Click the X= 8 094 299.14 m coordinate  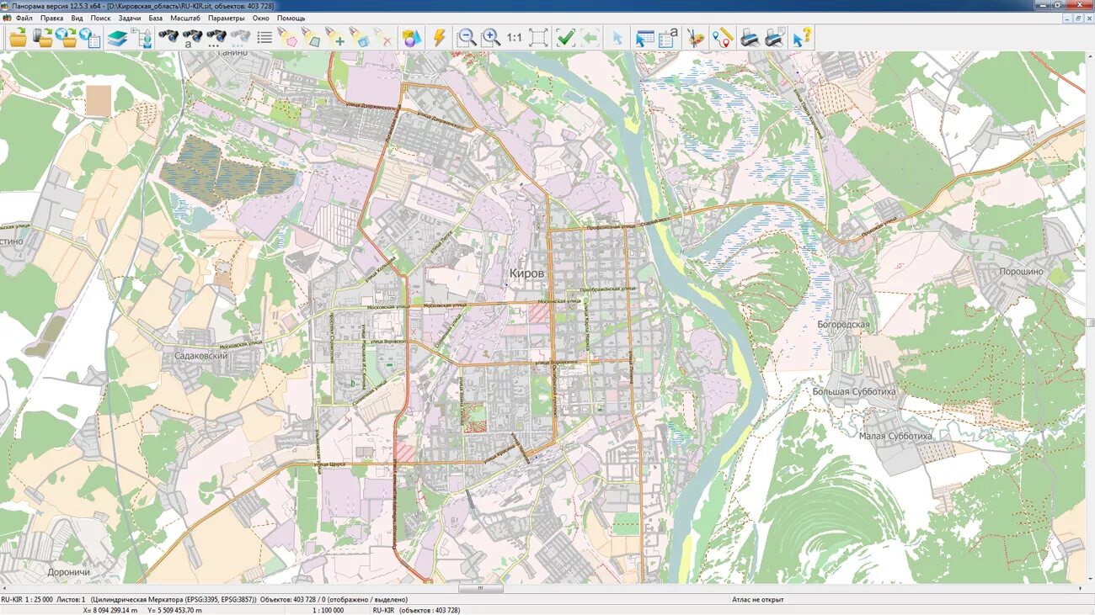[109, 610]
